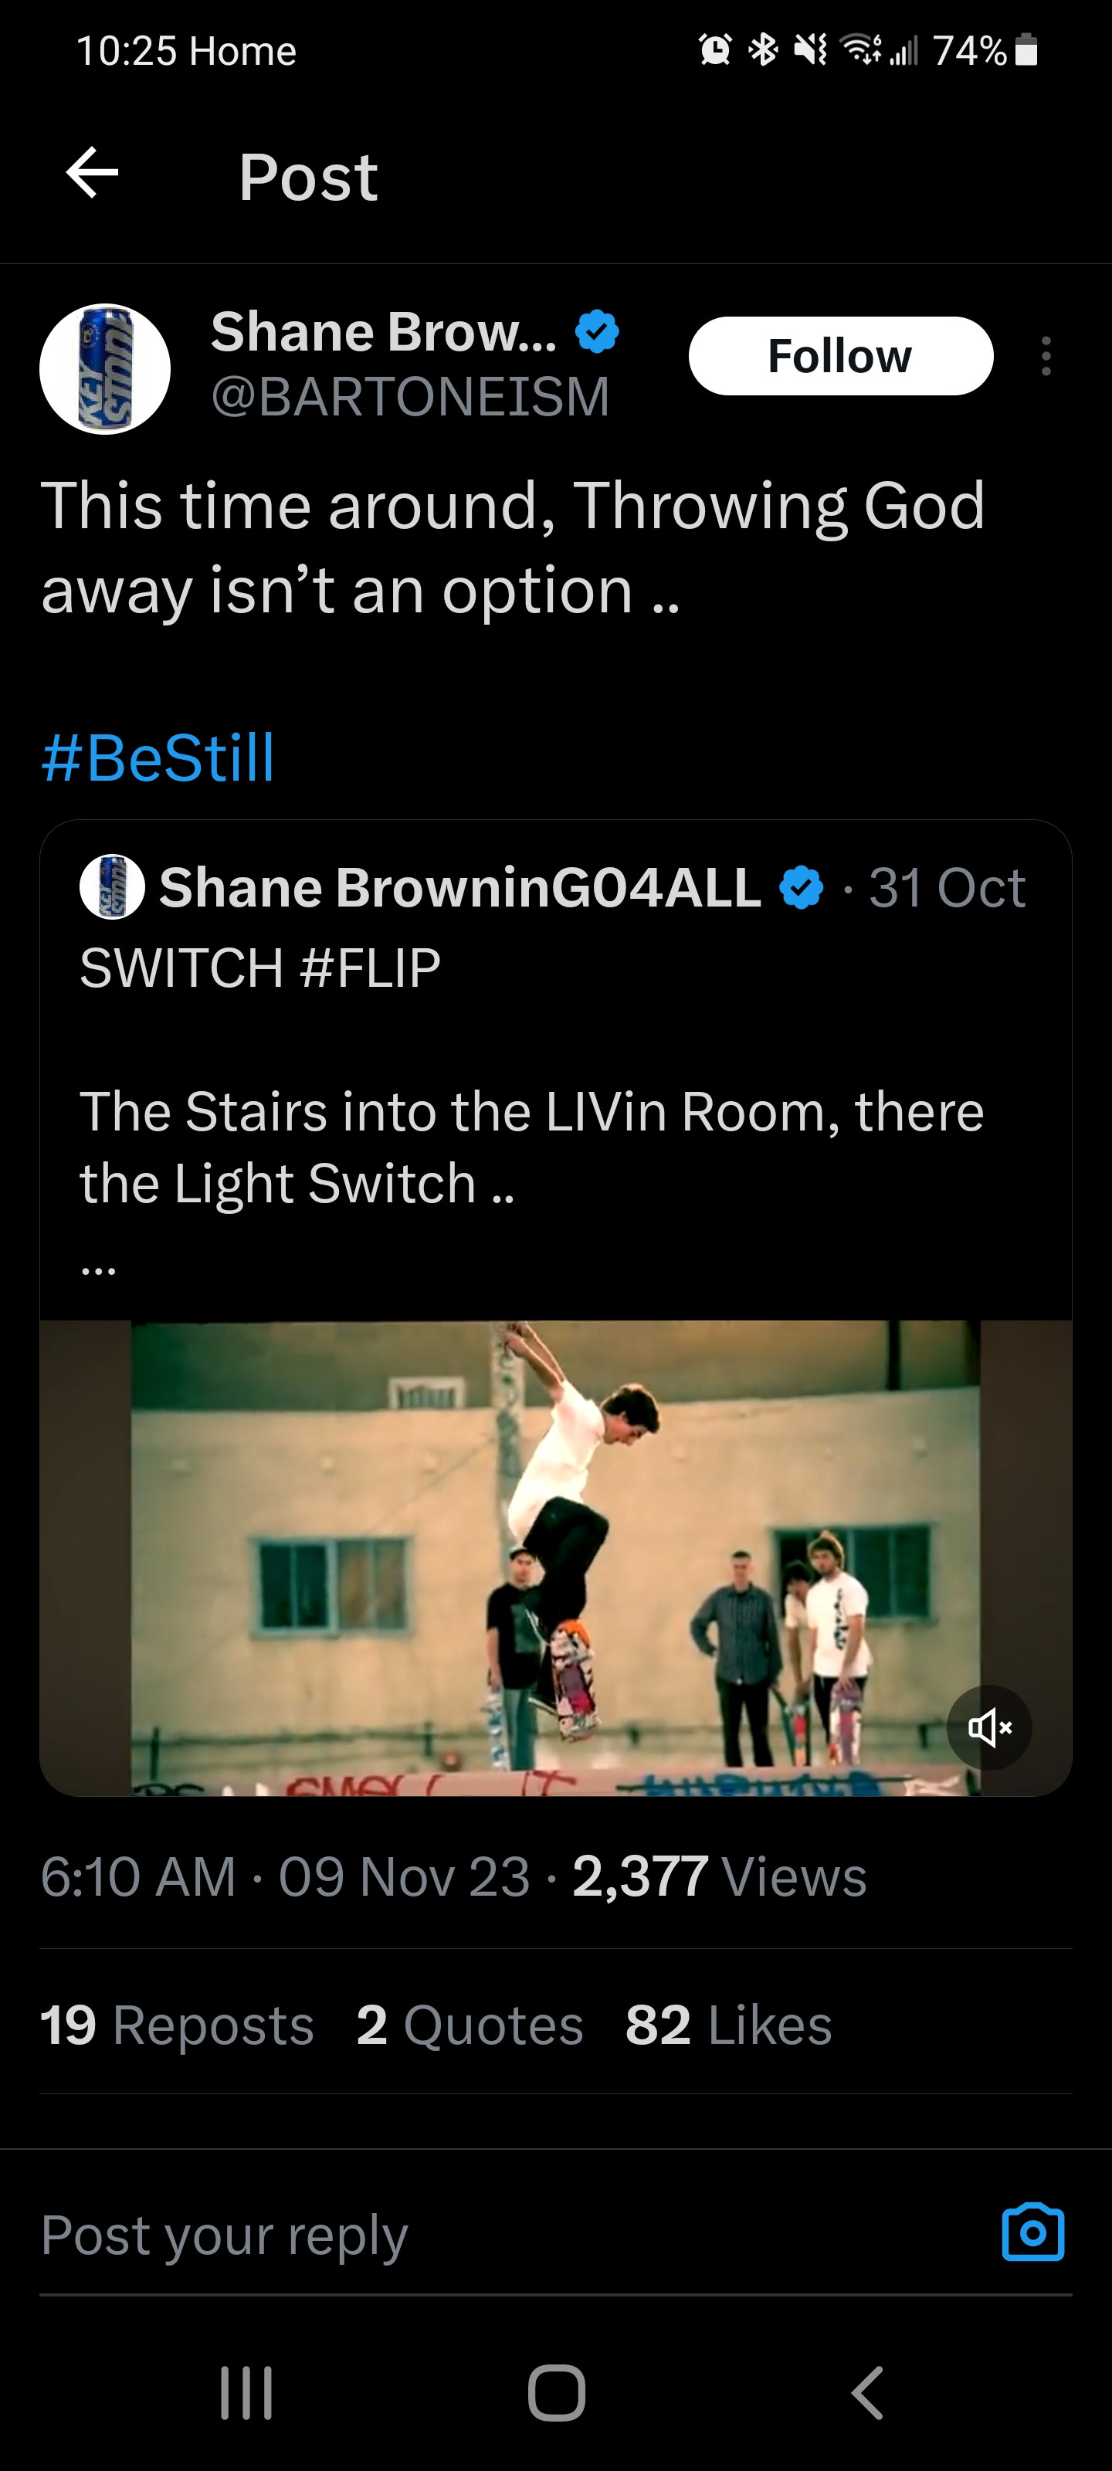Open Android recent apps button
Screen dimensions: 1112x2471
(x=246, y=2392)
